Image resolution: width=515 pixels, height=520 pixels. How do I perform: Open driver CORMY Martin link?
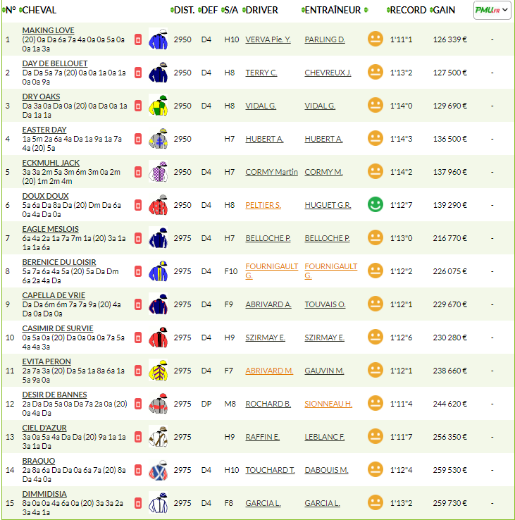(272, 172)
